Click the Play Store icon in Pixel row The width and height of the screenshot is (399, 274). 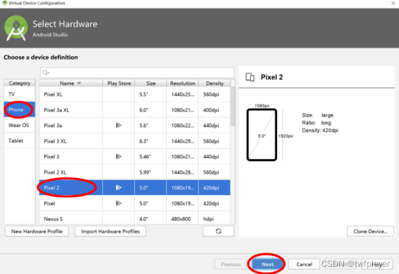pos(118,203)
